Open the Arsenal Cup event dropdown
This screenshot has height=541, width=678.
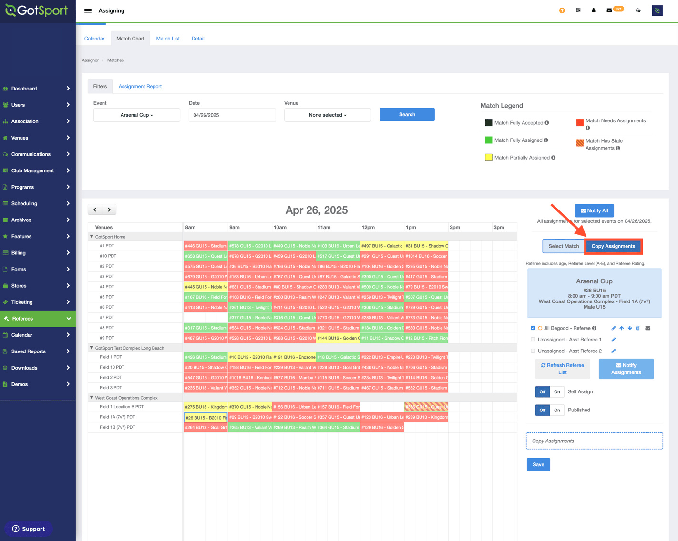click(x=137, y=115)
